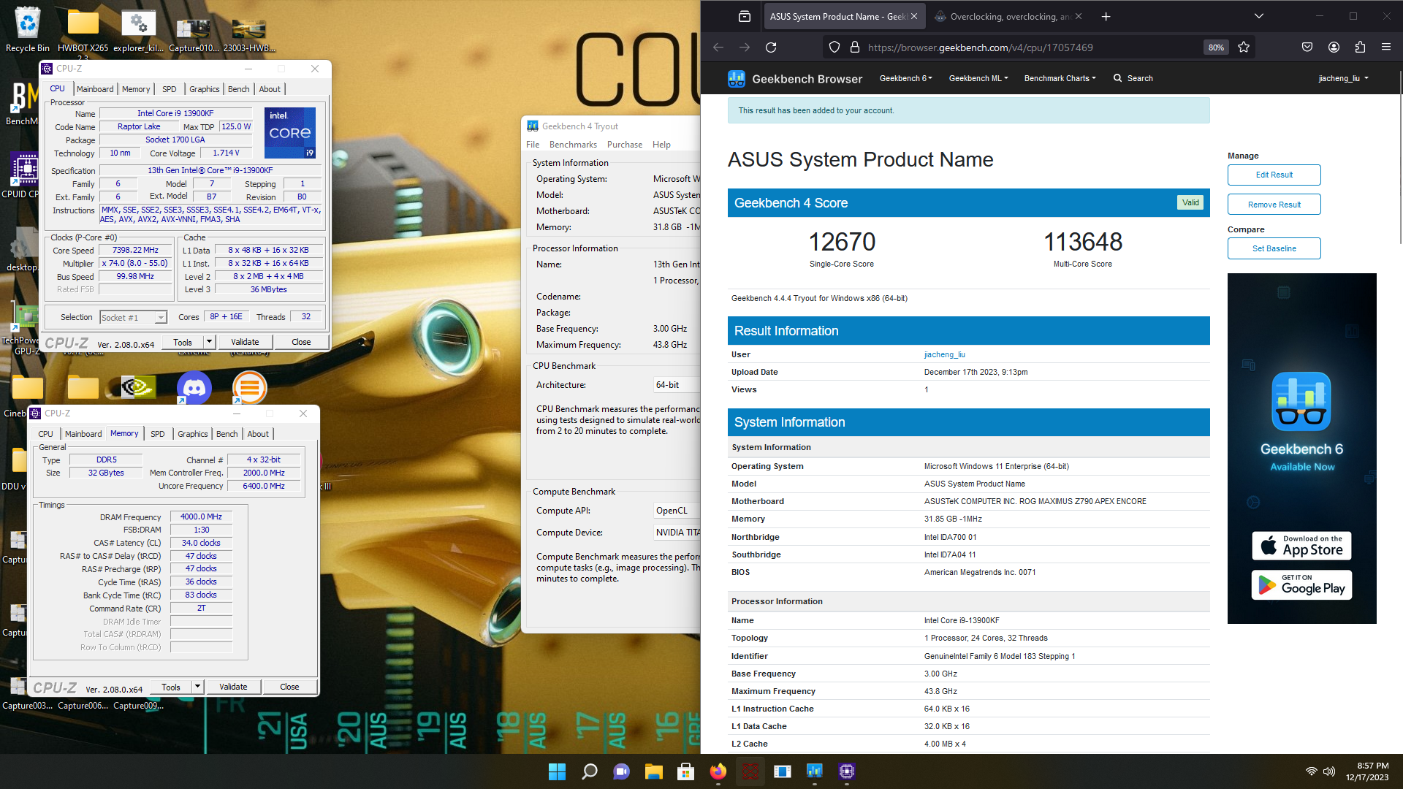
Task: Open NVIDIA desktop shortcut icon
Action: pyautogui.click(x=139, y=387)
